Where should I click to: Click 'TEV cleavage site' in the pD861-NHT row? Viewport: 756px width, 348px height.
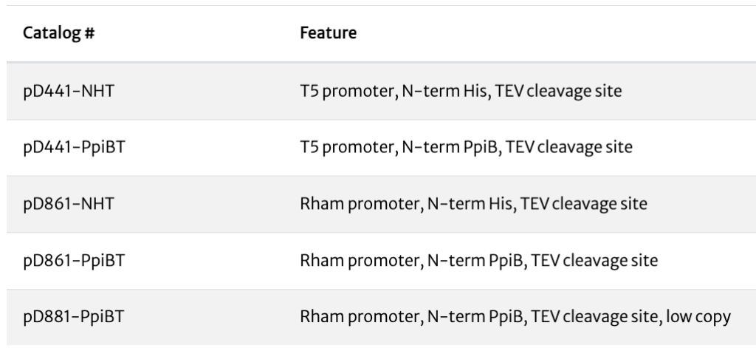584,204
